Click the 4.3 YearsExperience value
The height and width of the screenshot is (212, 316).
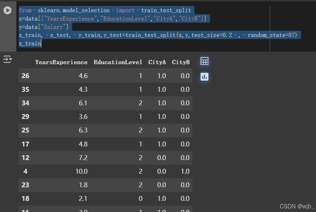pos(83,89)
